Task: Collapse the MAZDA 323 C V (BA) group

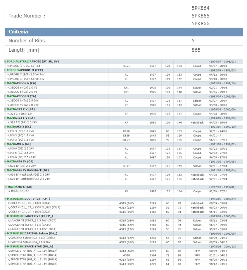Action: point(5,109)
